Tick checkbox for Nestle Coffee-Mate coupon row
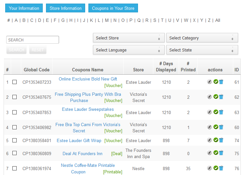244x175 pixels. [15, 168]
